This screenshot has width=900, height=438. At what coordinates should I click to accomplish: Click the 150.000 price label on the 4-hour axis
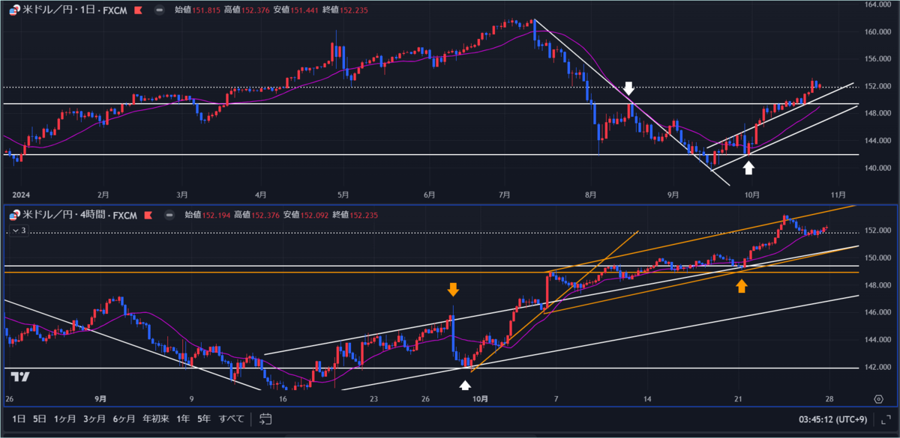click(x=876, y=258)
